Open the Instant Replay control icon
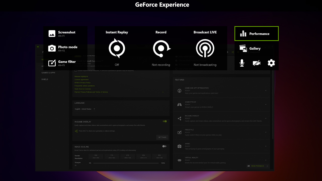The image size is (322, 181). click(x=117, y=48)
